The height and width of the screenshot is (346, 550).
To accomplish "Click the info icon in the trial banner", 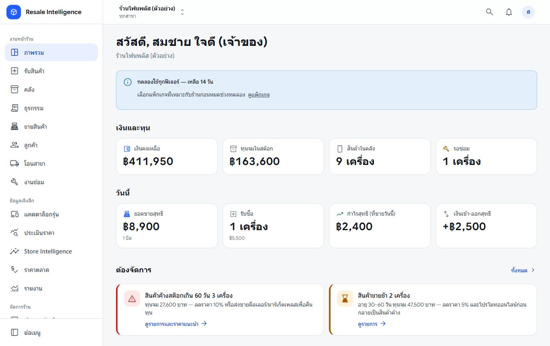I will click(128, 82).
